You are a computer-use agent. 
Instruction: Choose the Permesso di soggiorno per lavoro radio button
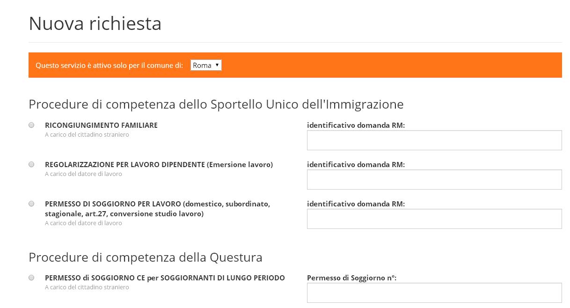click(31, 204)
